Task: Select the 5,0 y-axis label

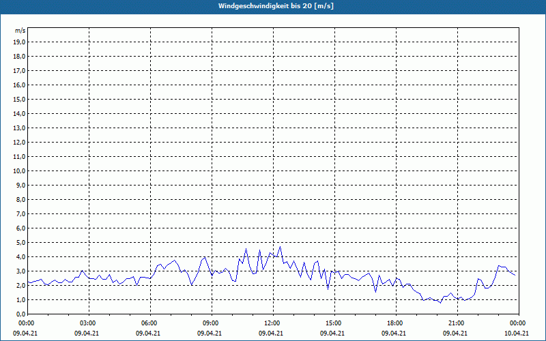Action: pyautogui.click(x=20, y=242)
